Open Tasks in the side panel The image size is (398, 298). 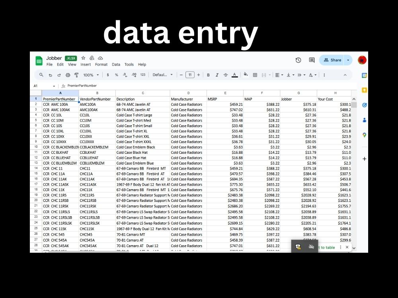(365, 105)
